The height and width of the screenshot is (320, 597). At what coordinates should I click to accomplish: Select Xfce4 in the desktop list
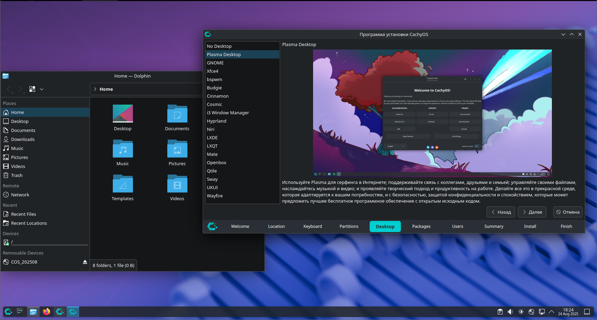pyautogui.click(x=242, y=71)
